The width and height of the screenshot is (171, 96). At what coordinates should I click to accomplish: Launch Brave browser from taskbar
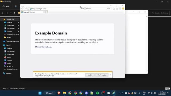click(x=59, y=93)
